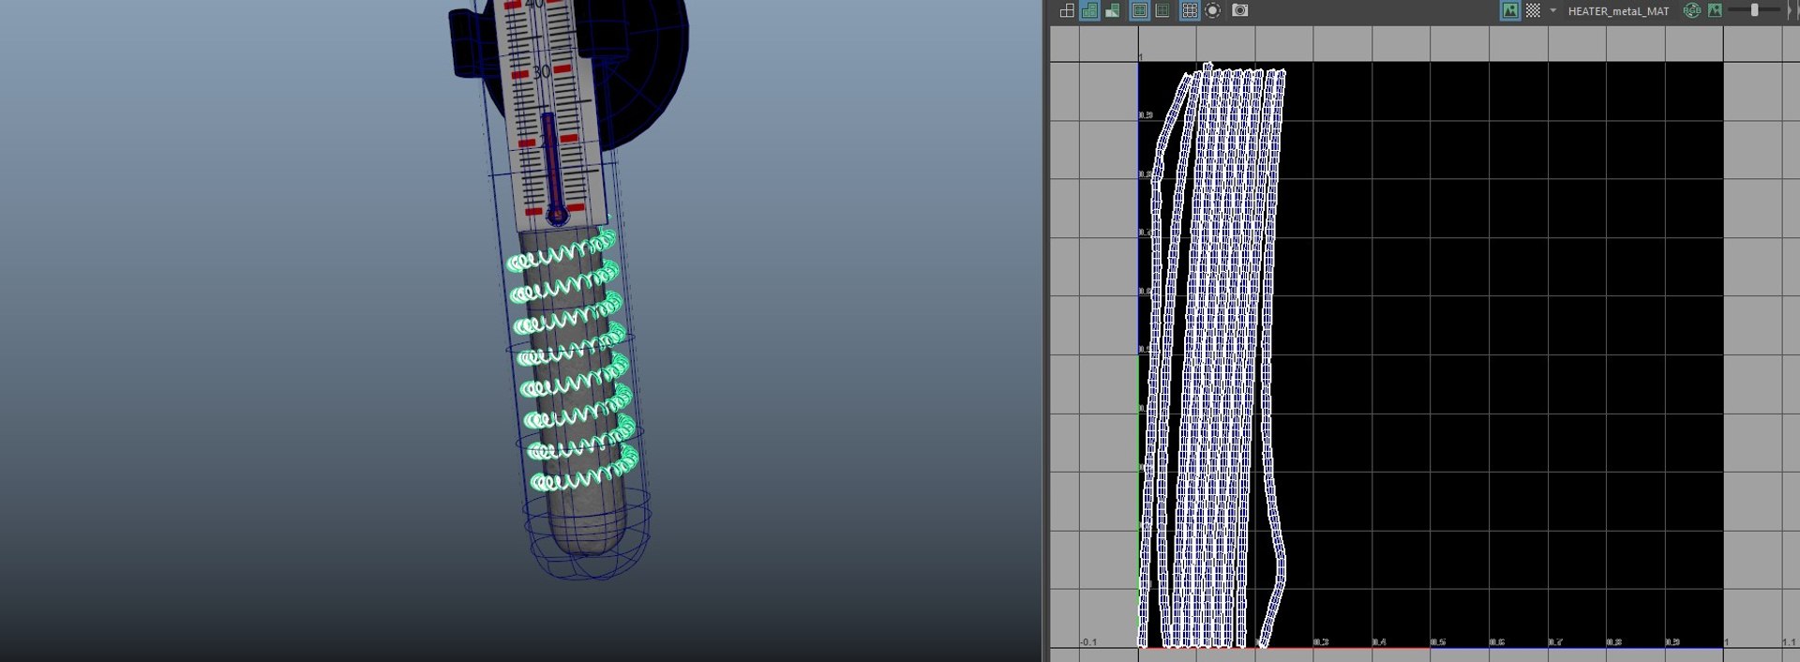Toggle the display image icon
The width and height of the screenshot is (1800, 662).
(x=1510, y=10)
